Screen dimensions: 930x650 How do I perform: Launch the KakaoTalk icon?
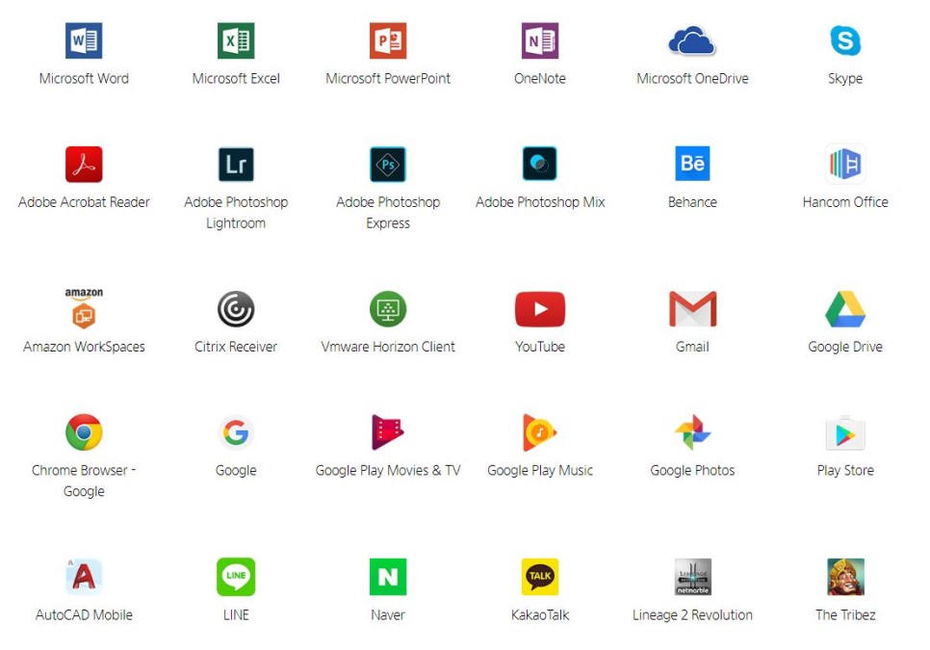(x=540, y=577)
